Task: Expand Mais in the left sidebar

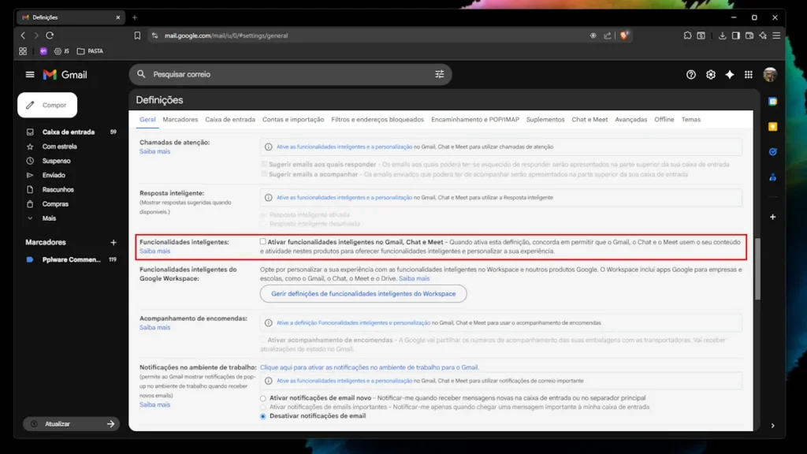Action: point(49,218)
